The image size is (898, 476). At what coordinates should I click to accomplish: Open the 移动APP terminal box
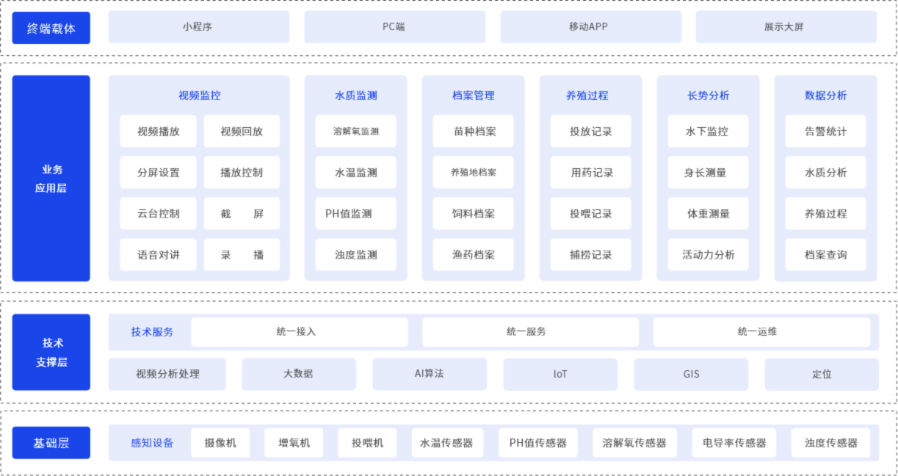[x=590, y=27]
